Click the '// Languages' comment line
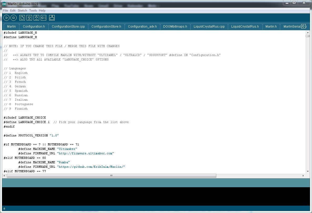312x213 pixels. pyautogui.click(x=15, y=68)
